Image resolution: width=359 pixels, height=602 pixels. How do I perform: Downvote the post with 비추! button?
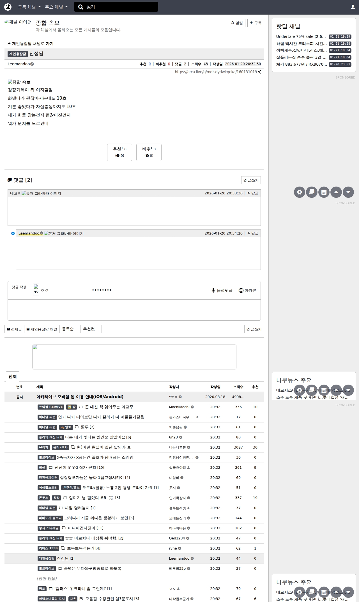tap(149, 152)
